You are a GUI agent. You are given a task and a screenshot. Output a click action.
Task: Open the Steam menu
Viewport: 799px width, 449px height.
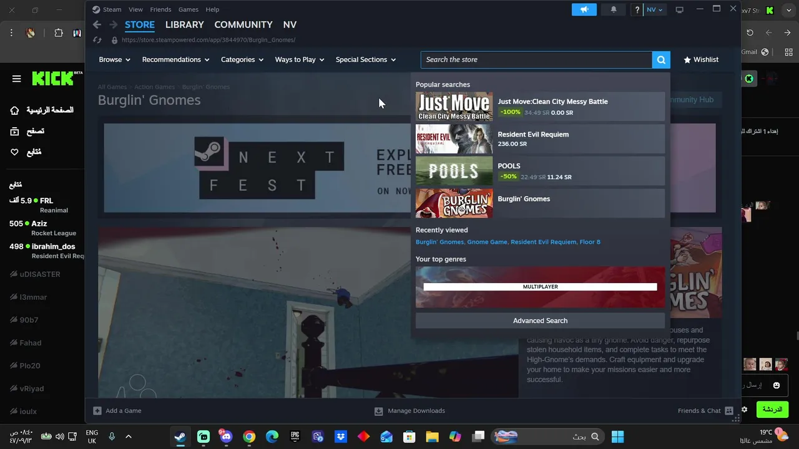[107, 9]
